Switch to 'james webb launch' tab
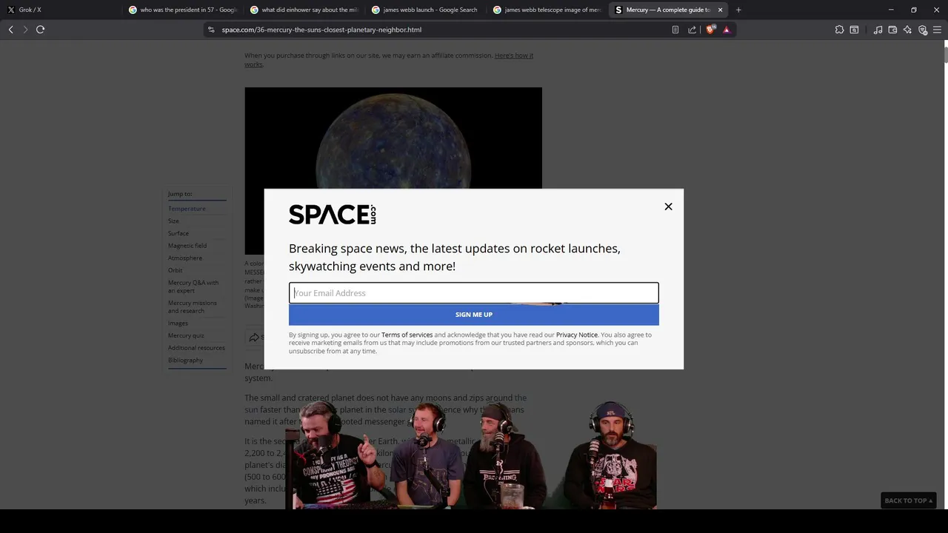The image size is (948, 533). (425, 10)
